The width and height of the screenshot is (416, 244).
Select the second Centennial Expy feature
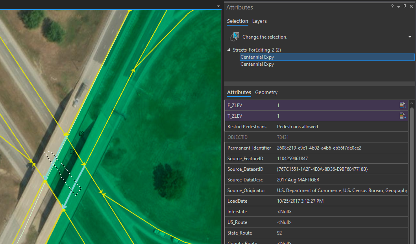tap(257, 64)
